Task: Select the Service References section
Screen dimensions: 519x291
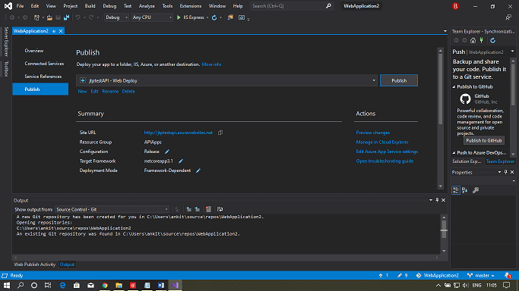Action: (43, 77)
